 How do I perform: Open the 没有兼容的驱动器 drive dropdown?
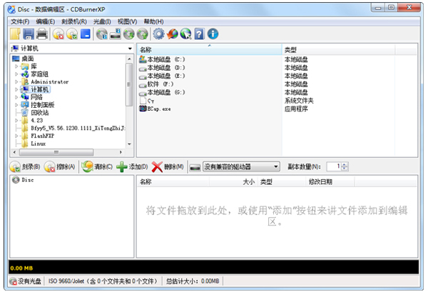click(x=275, y=167)
